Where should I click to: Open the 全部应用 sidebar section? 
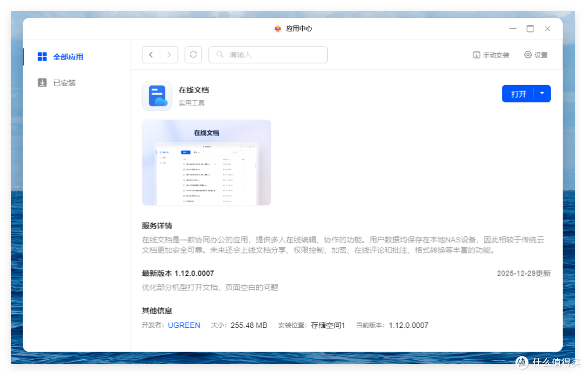[77, 57]
